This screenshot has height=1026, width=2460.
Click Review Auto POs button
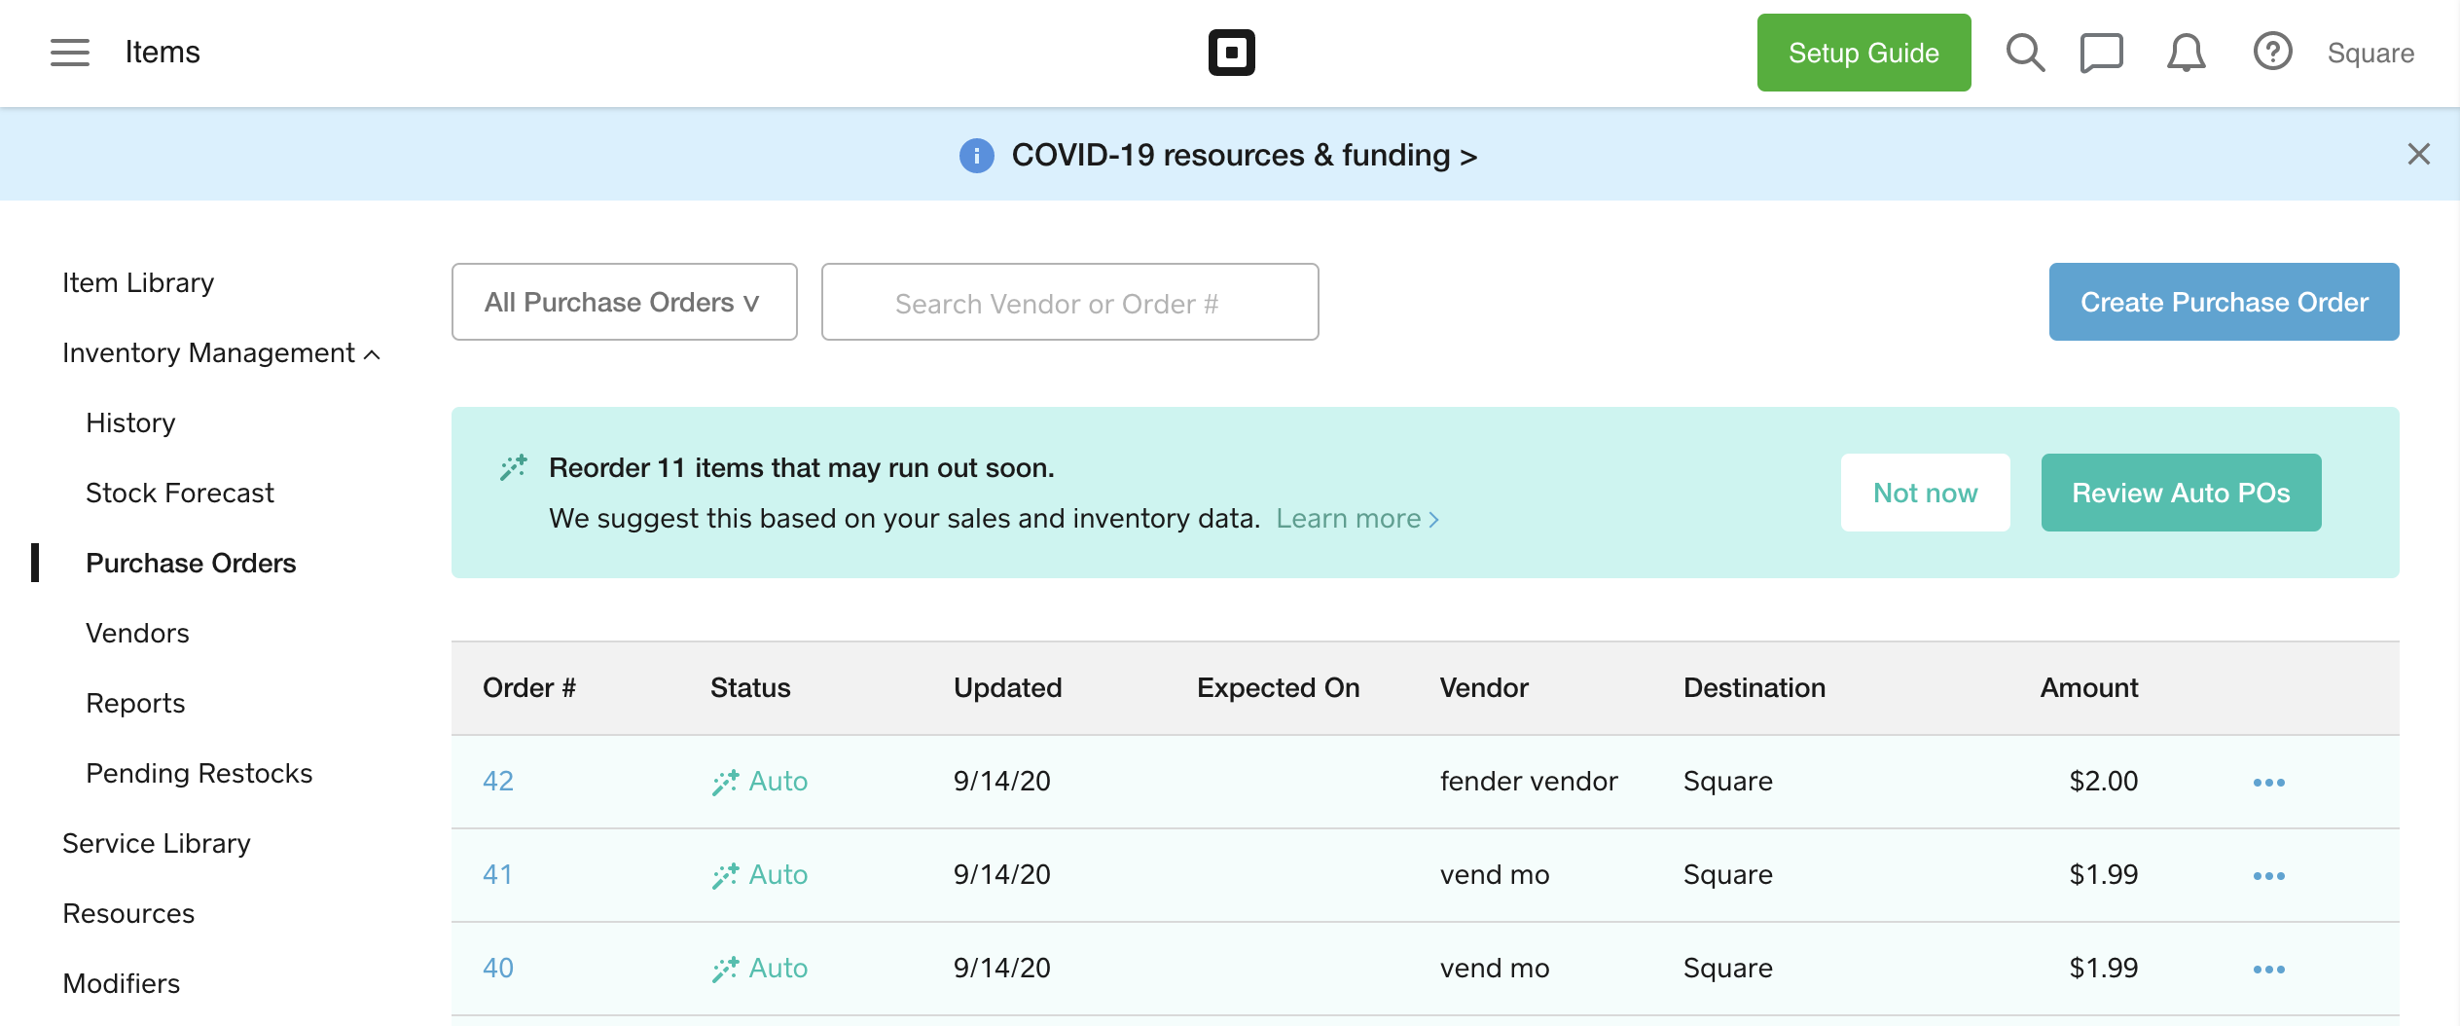pos(2181,494)
